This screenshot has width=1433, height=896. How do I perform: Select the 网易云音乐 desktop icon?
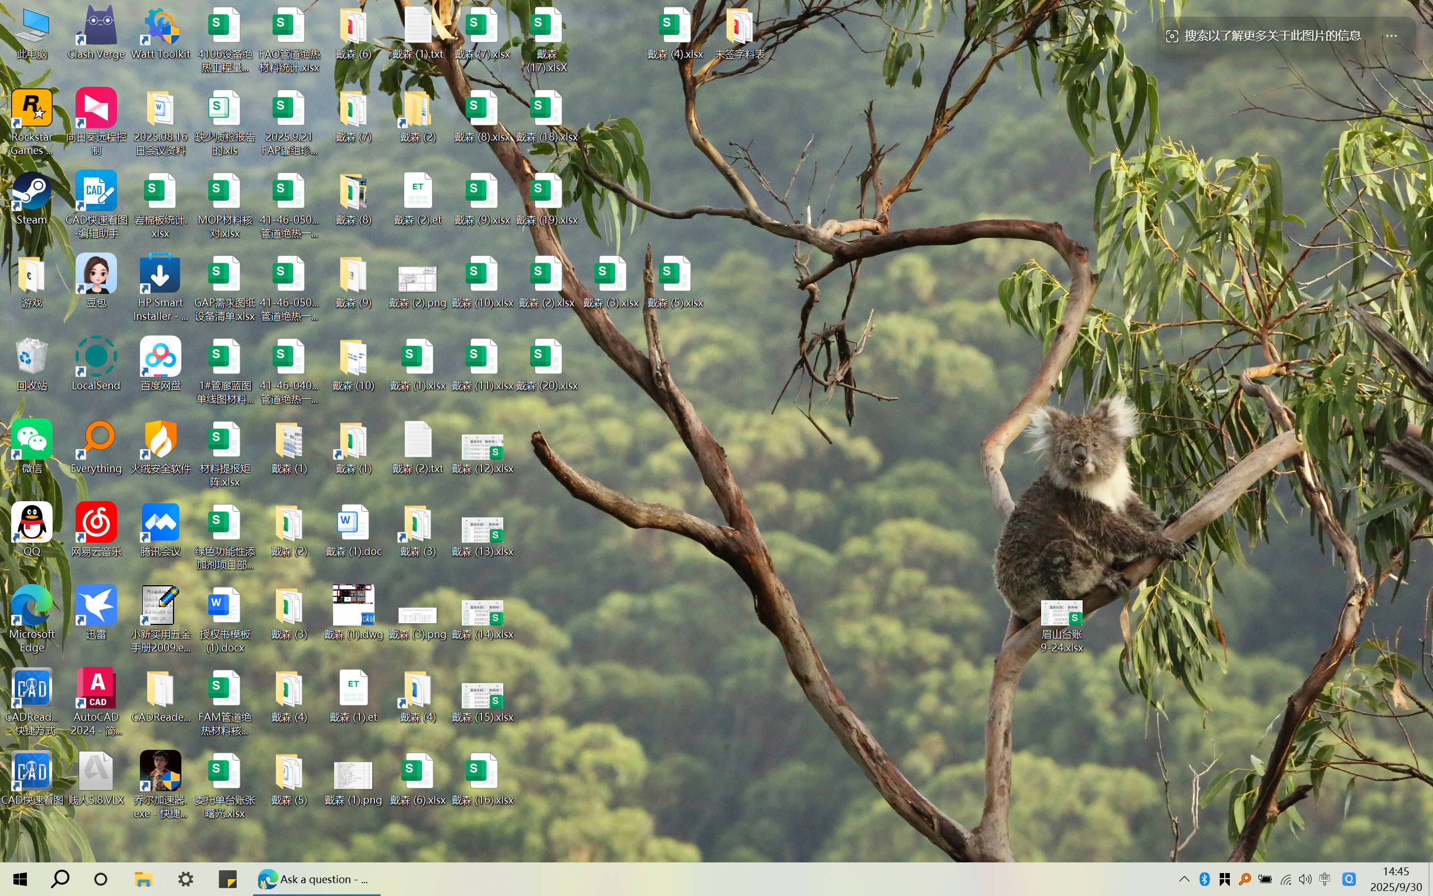point(96,530)
